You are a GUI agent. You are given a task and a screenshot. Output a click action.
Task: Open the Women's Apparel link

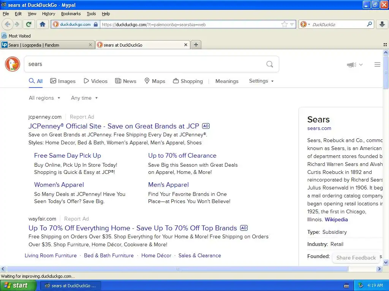point(59,185)
